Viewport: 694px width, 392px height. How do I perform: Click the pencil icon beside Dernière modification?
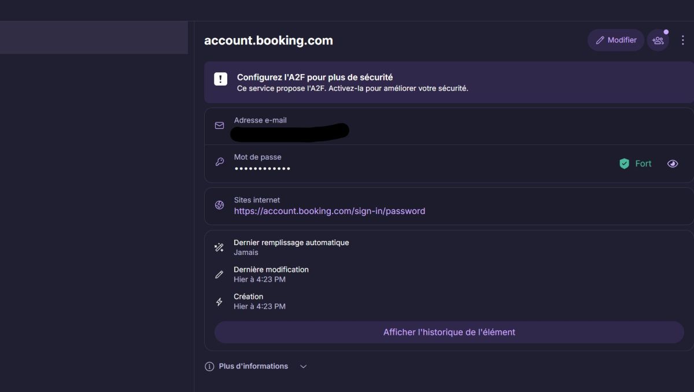pos(219,275)
